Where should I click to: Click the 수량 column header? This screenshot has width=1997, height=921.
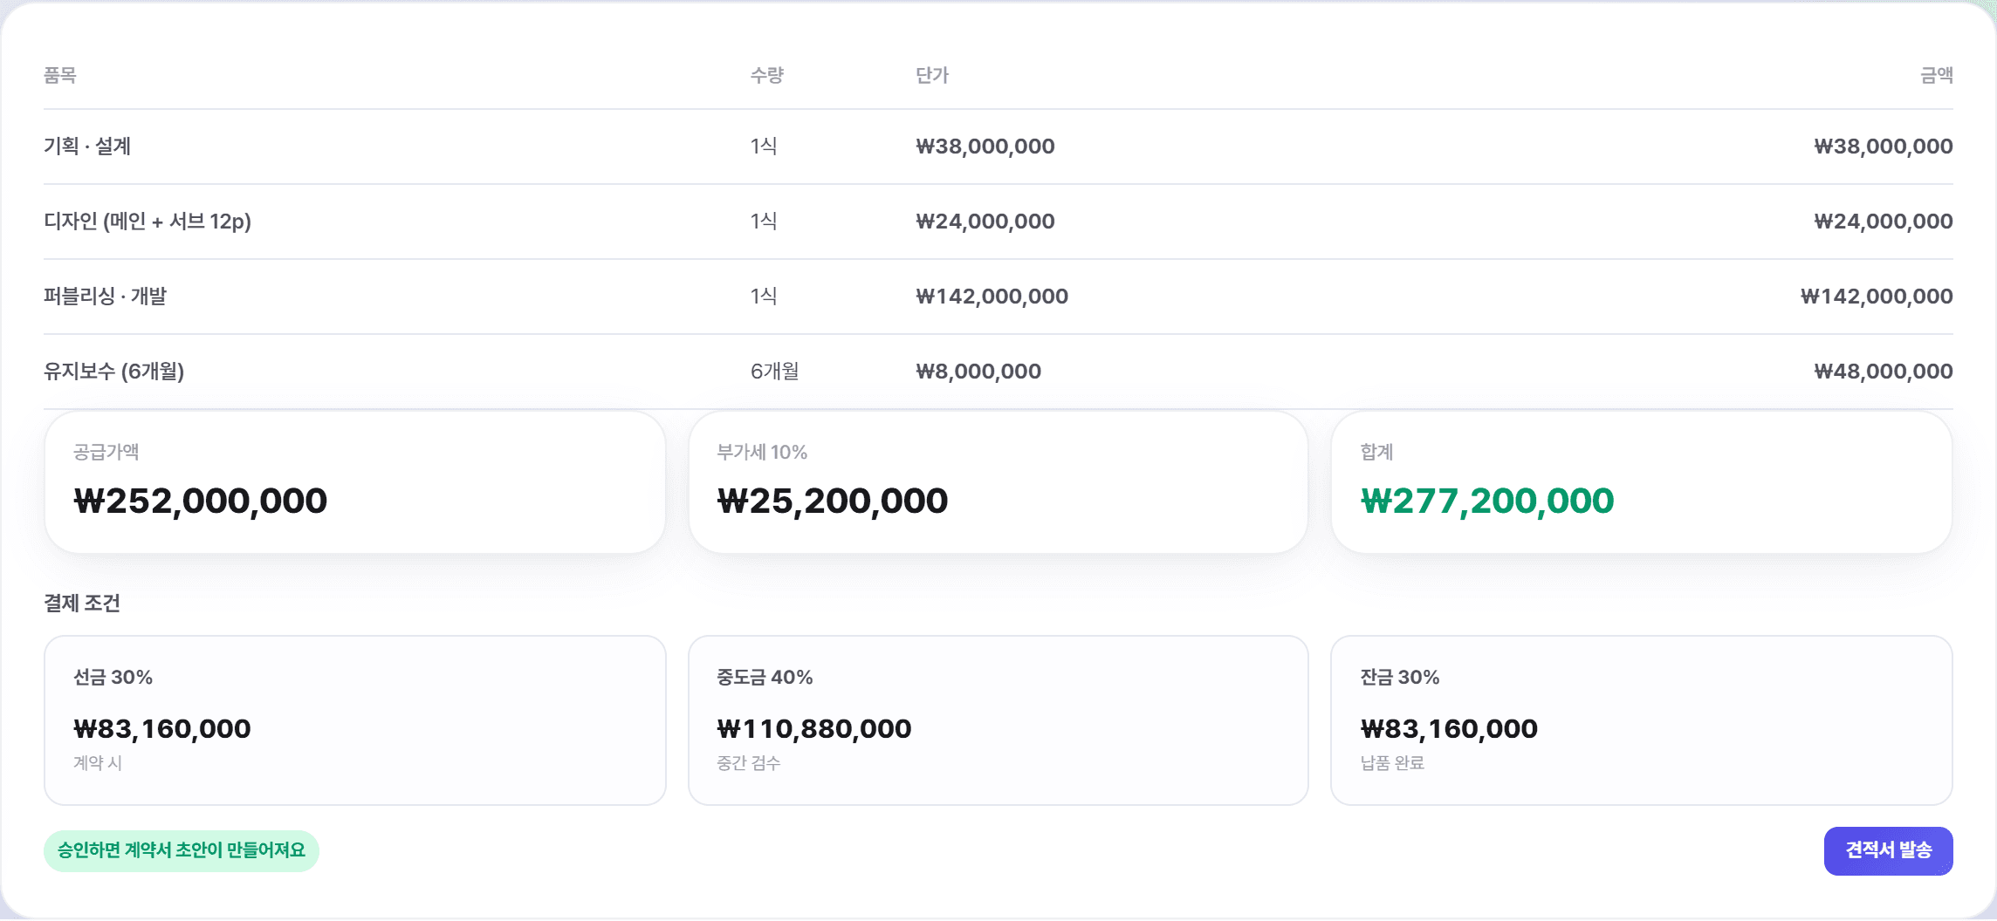point(767,76)
